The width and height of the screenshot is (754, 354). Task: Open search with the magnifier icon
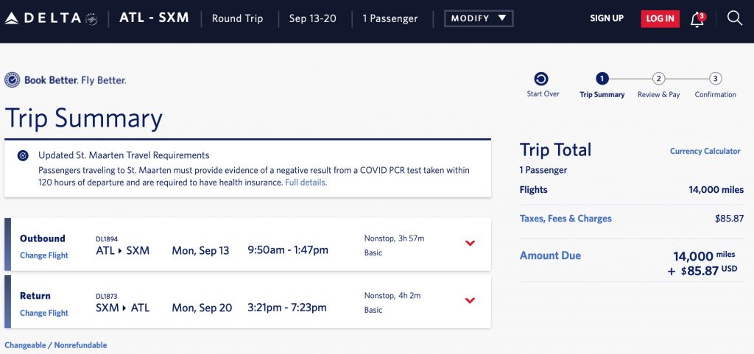point(734,18)
